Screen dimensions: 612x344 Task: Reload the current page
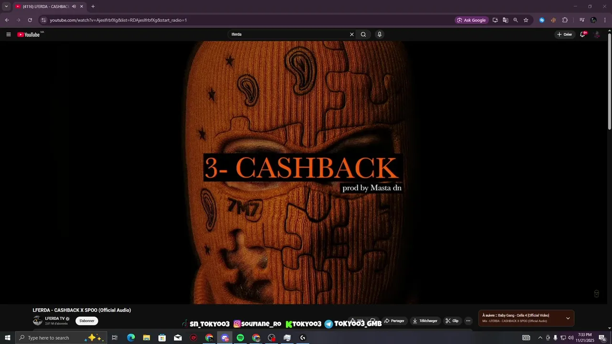coord(30,20)
